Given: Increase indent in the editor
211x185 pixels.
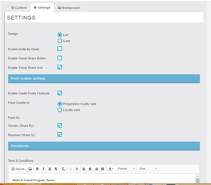Looking at the screenshot, I should click(x=77, y=169).
